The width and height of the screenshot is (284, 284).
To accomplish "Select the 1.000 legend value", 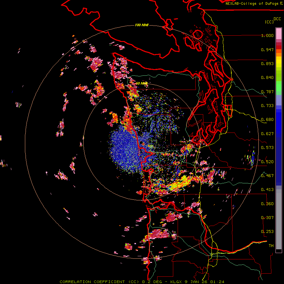I will [x=267, y=35].
